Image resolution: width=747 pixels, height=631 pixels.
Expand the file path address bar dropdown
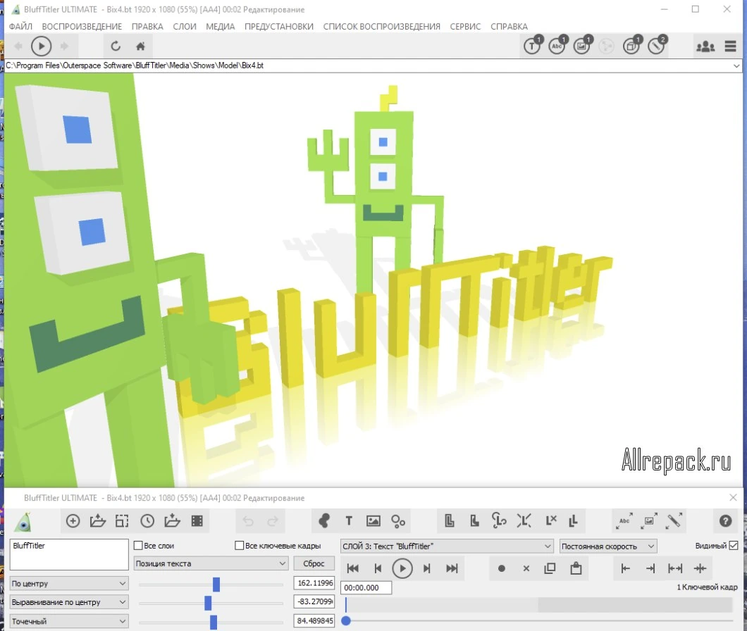pyautogui.click(x=736, y=65)
